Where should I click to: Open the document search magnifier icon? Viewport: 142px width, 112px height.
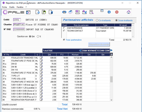tap(91, 12)
